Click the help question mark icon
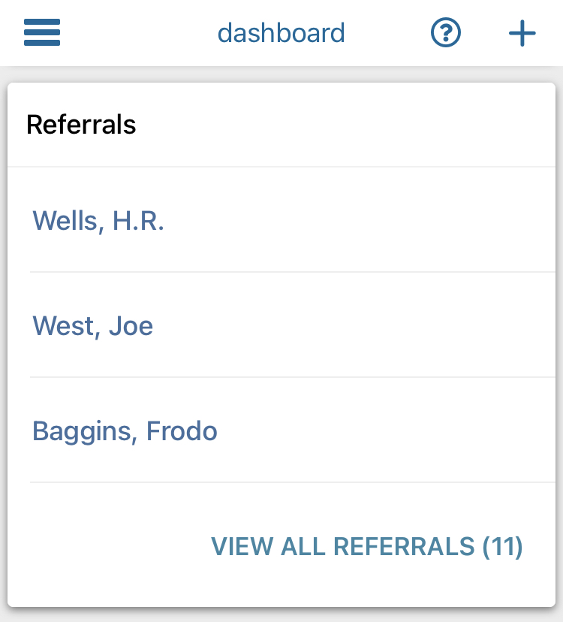 click(446, 33)
